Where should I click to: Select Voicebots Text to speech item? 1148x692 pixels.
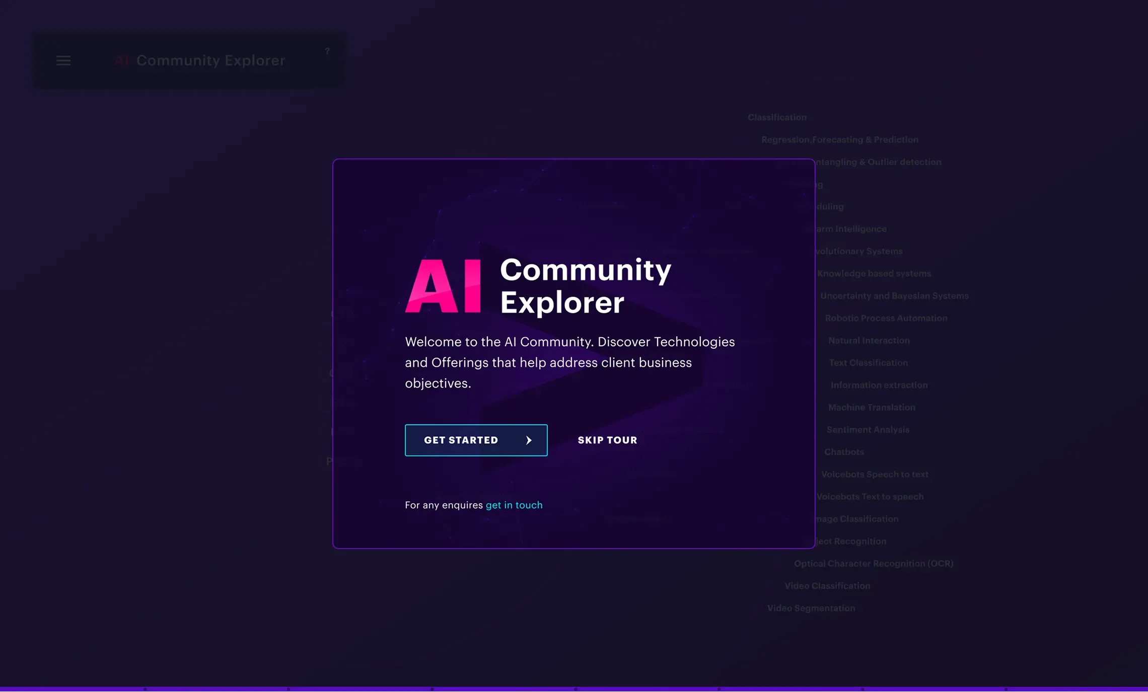[x=870, y=497]
